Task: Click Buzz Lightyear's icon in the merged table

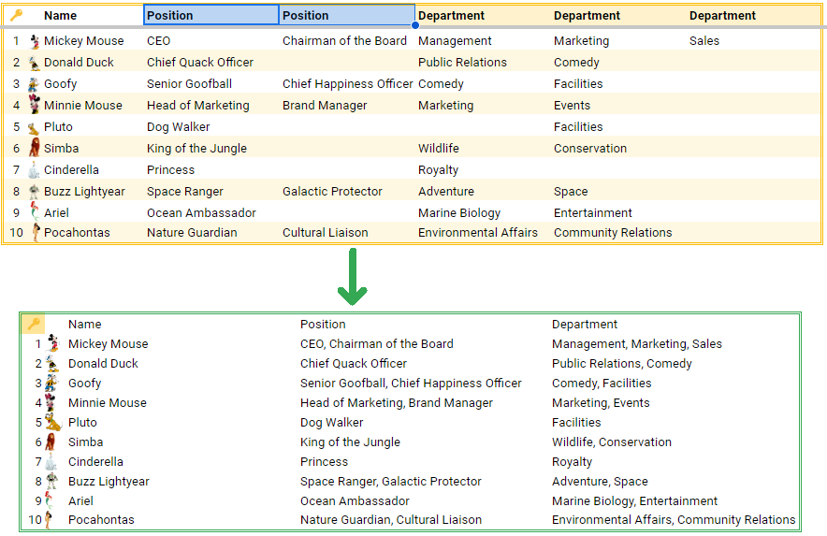Action: 51,481
